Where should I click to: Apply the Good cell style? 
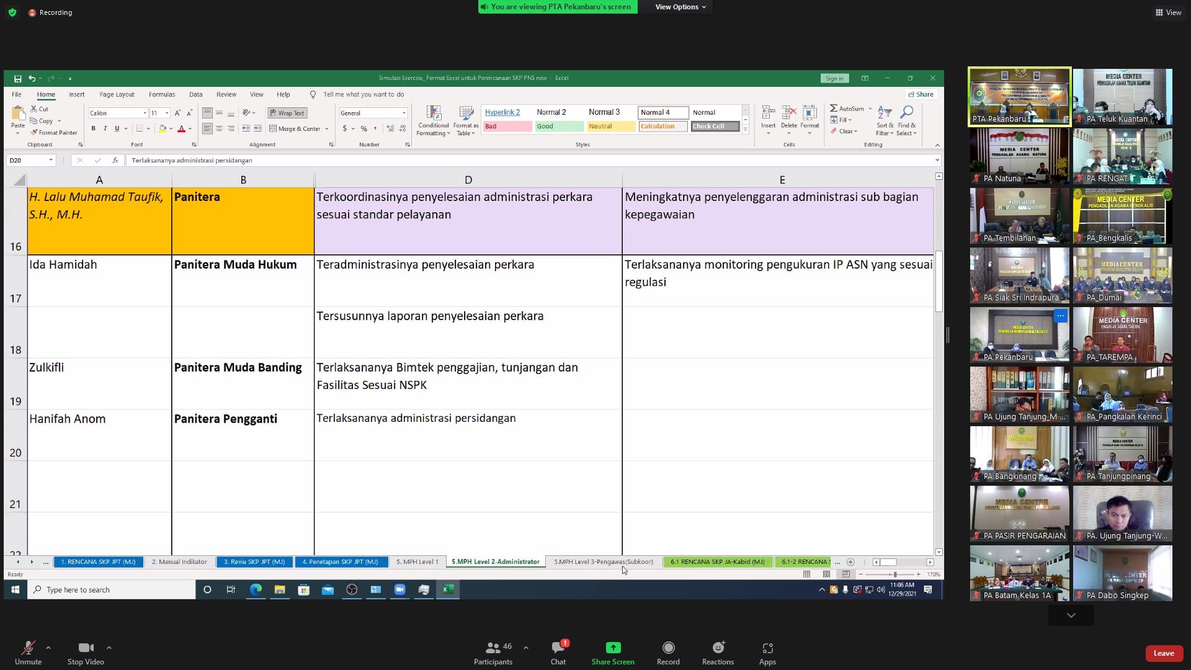click(x=559, y=127)
